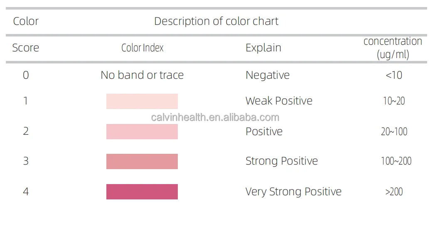The height and width of the screenshot is (233, 430).
Task: Select the 'concentration (ug/ml)' column header
Action: pyautogui.click(x=393, y=48)
